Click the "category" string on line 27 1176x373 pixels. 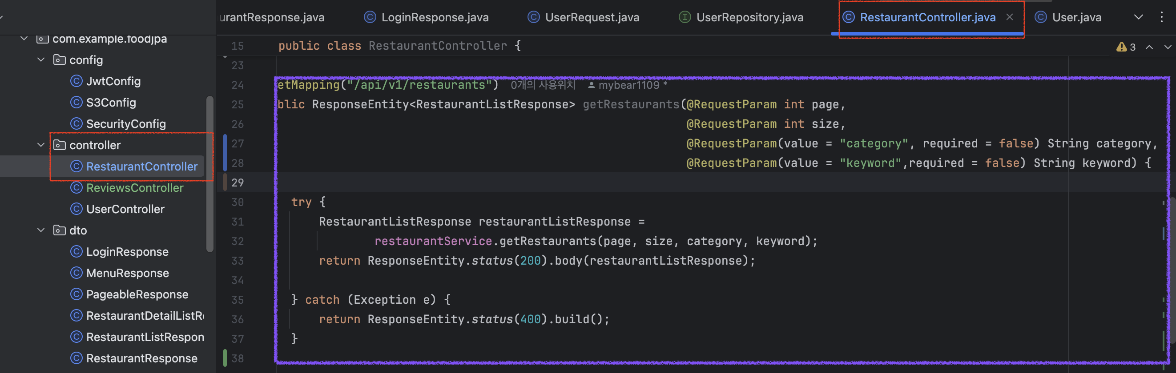tap(874, 143)
